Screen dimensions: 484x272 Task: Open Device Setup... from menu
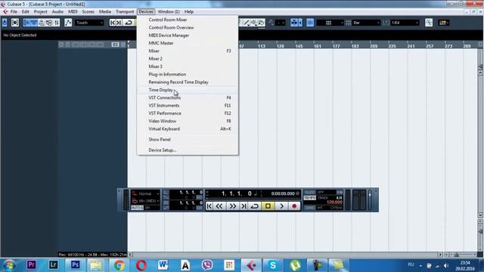point(188,150)
